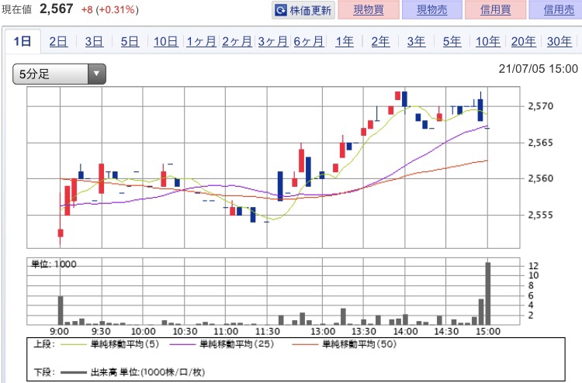Viewport: 582px width, 383px height.
Task: Switch to the 20年 chart period
Action: [x=523, y=42]
